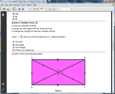Click option text 'B) 160°'
Screen dimensions: 115x94
pos(16,14)
